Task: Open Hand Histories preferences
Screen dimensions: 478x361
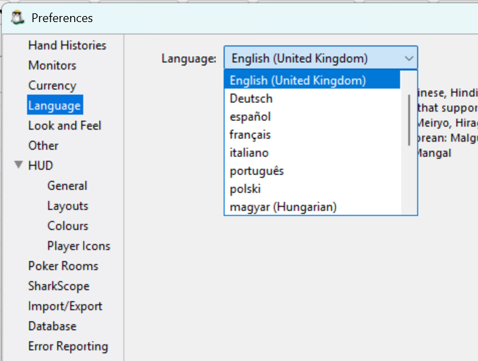Action: point(67,45)
